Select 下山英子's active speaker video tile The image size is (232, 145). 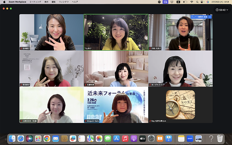pos(116,32)
